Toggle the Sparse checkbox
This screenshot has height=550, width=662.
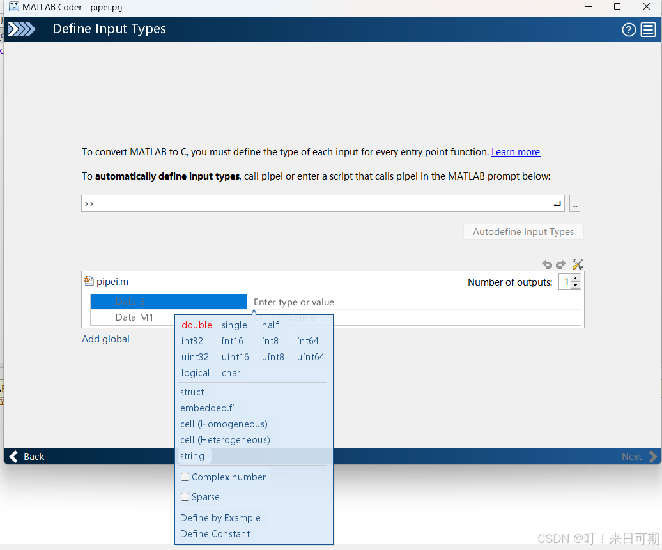click(x=185, y=497)
